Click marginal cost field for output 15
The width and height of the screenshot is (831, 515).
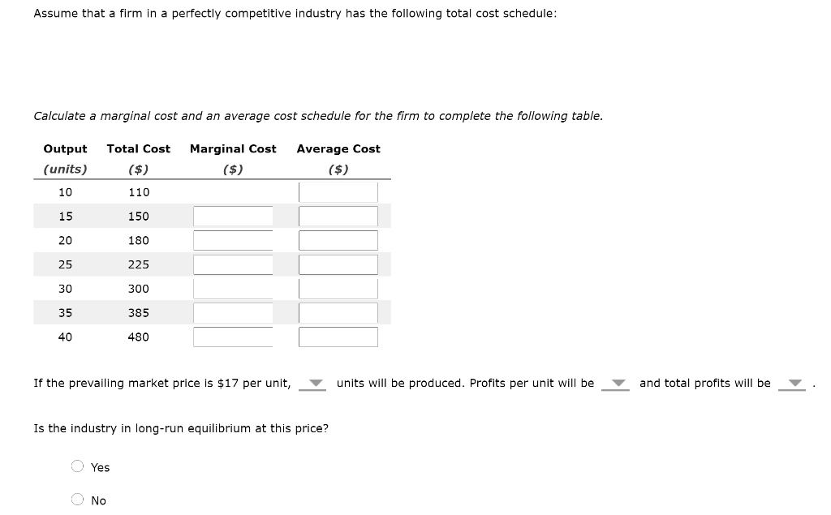233,217
